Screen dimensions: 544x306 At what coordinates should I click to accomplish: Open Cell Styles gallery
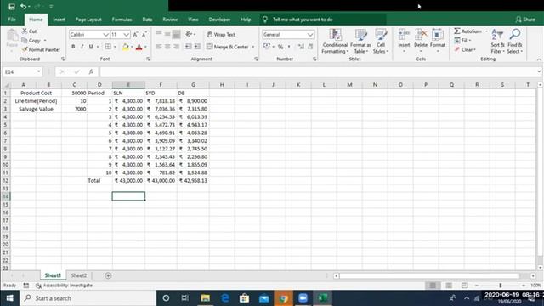coord(381,42)
